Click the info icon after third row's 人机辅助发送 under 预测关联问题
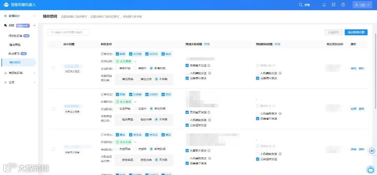Viewport: 377px width, 175px height. click(210, 158)
